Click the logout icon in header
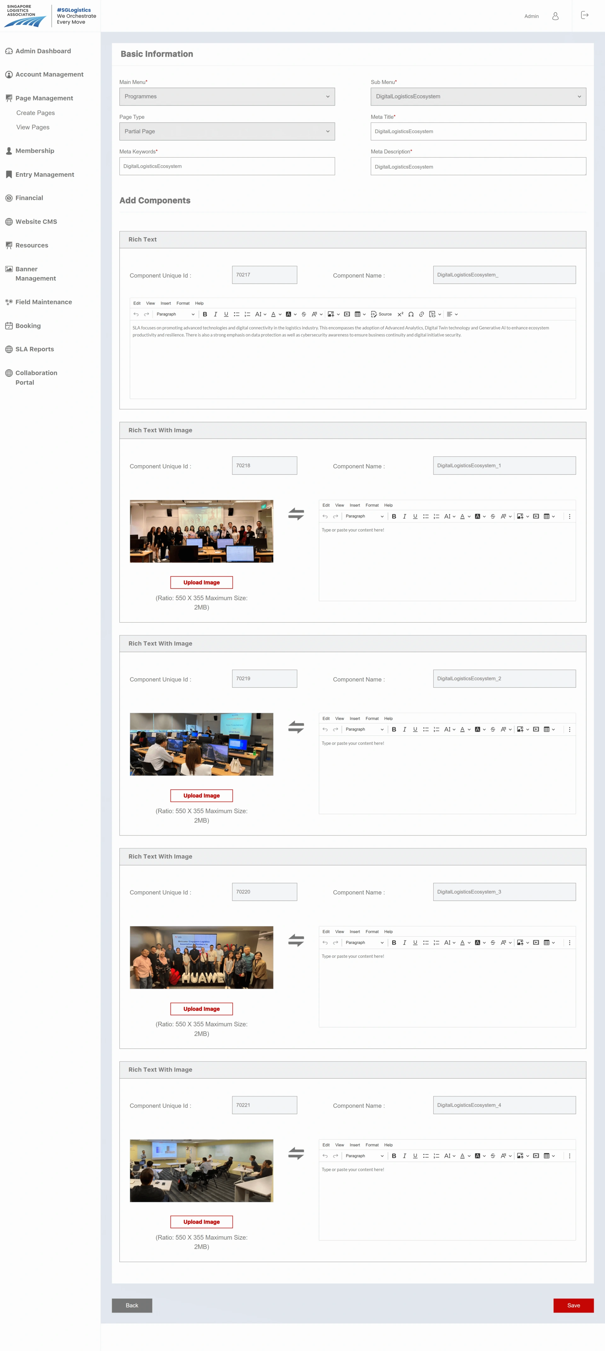 585,15
